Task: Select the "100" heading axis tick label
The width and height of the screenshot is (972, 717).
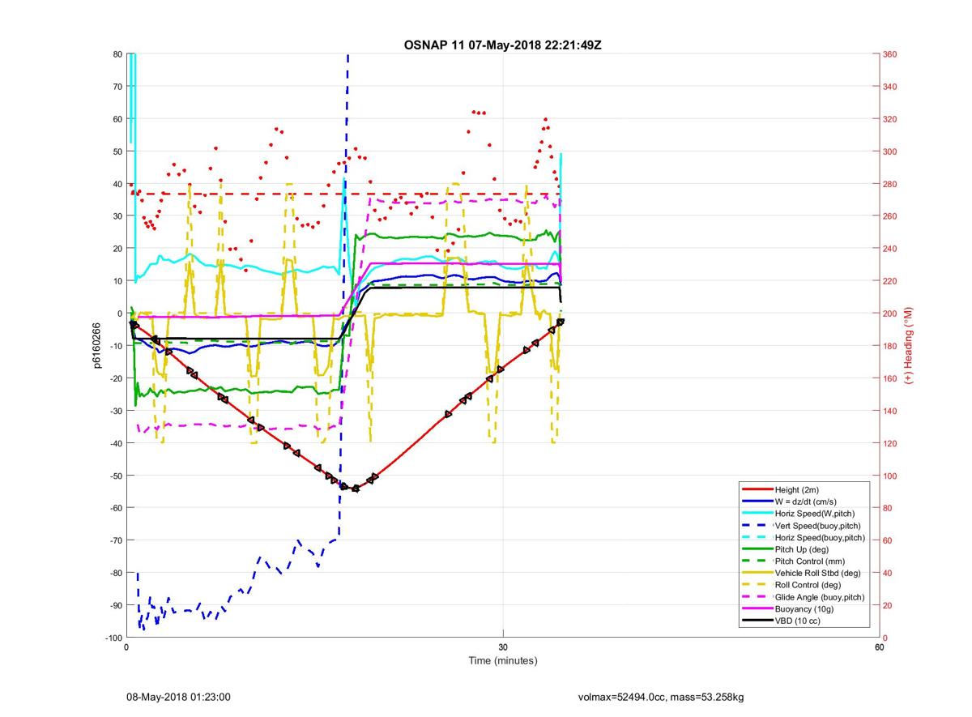Action: pyautogui.click(x=891, y=476)
